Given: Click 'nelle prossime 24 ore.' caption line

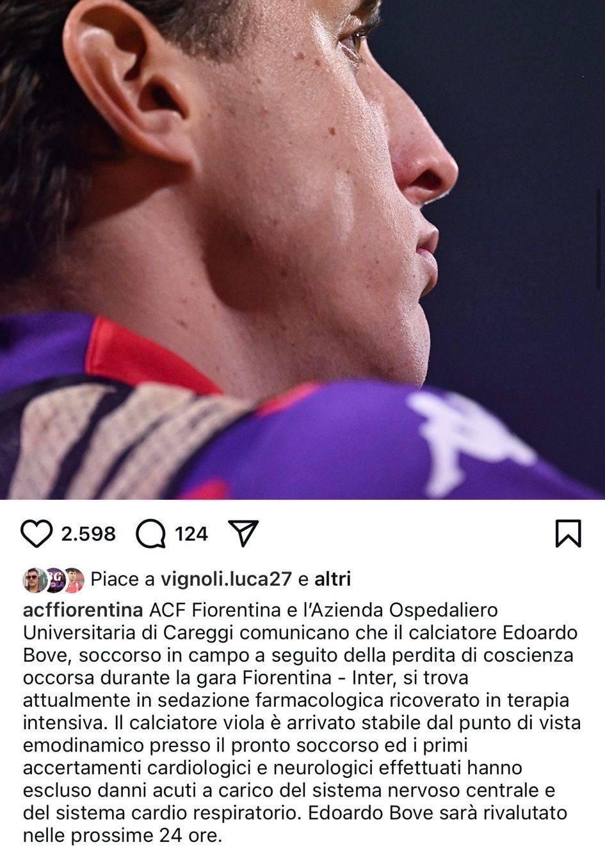Looking at the screenshot, I should click(x=122, y=836).
